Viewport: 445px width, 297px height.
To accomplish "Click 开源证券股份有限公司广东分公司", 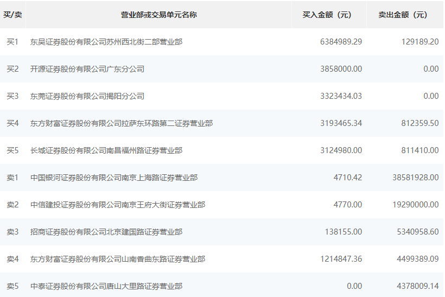I will point(87,69).
